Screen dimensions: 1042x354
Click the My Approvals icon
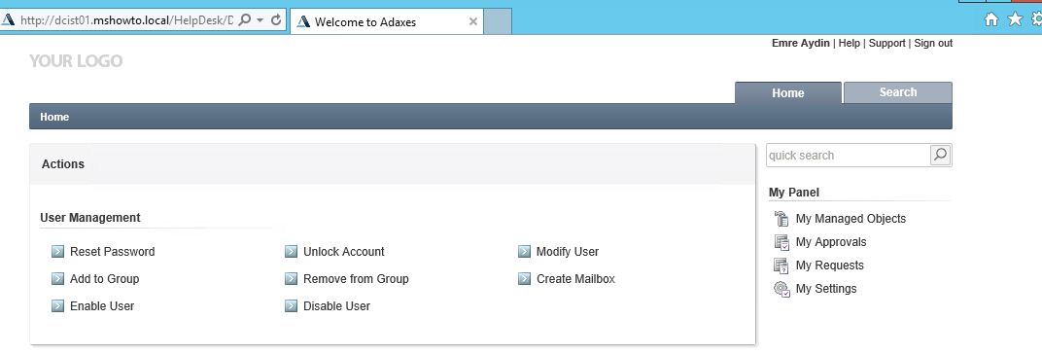coord(781,241)
